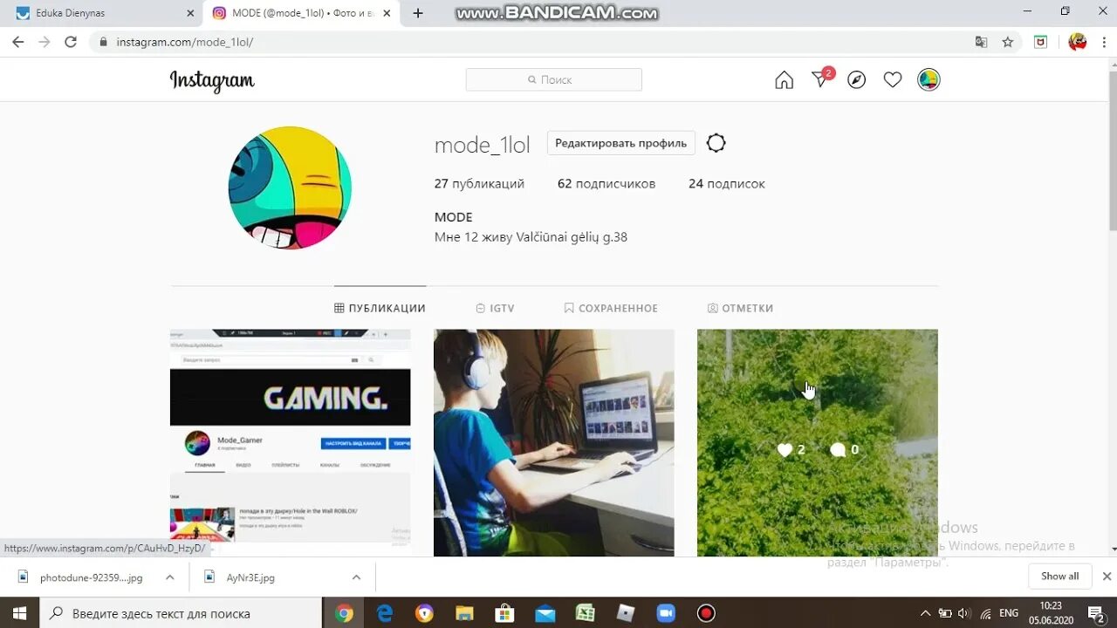Click the 27 публикаций count
The height and width of the screenshot is (628, 1117).
click(479, 184)
